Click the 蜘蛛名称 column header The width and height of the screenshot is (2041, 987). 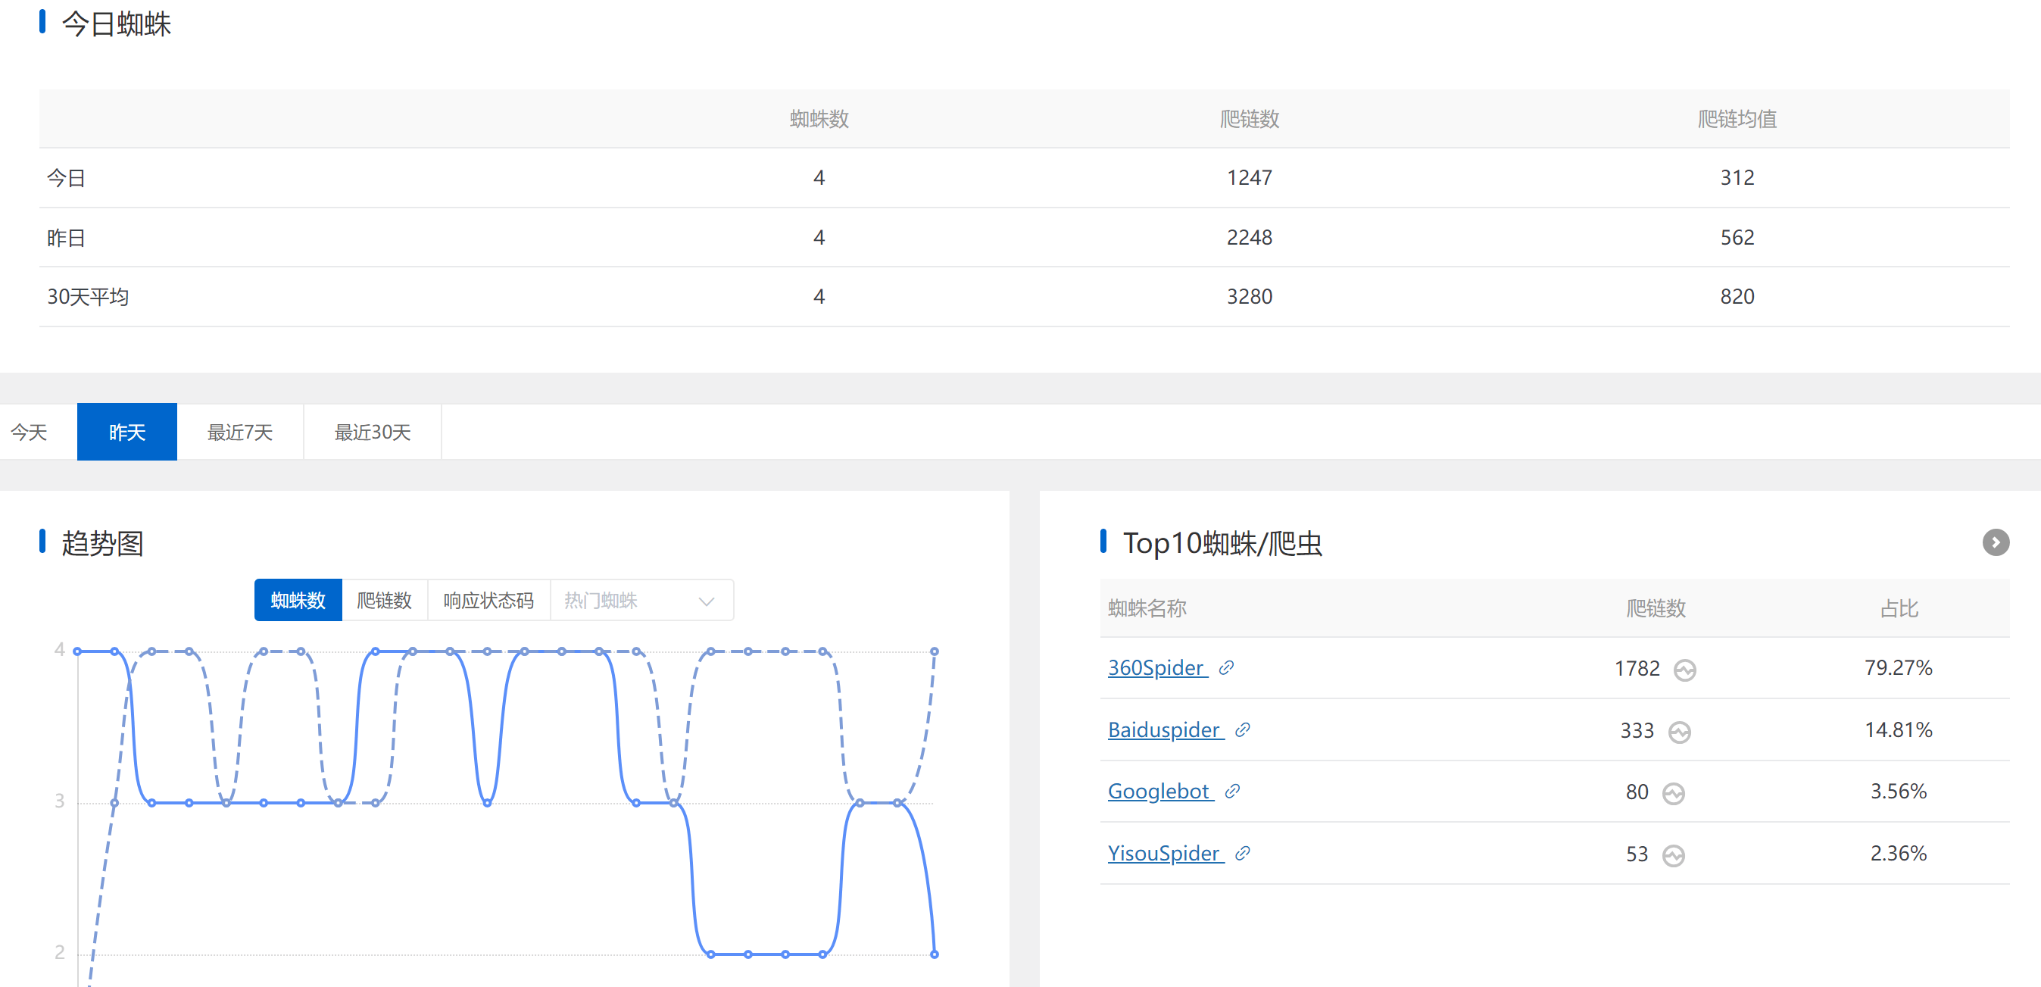tap(1147, 608)
